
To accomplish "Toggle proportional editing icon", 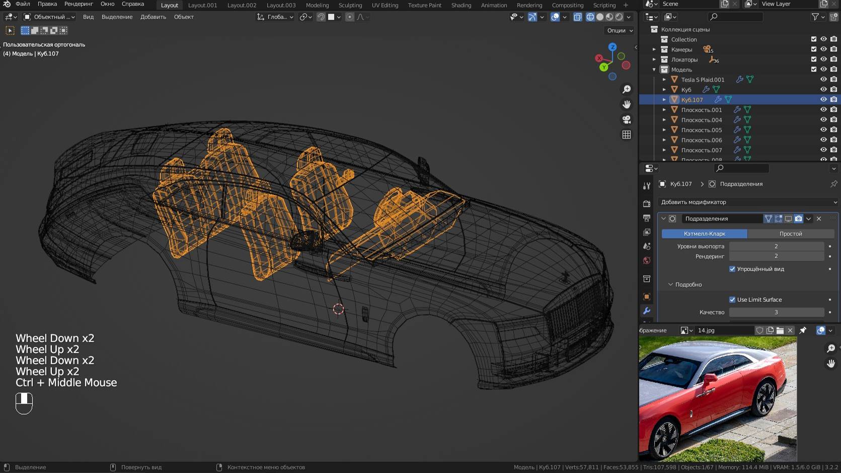I will pyautogui.click(x=350, y=17).
